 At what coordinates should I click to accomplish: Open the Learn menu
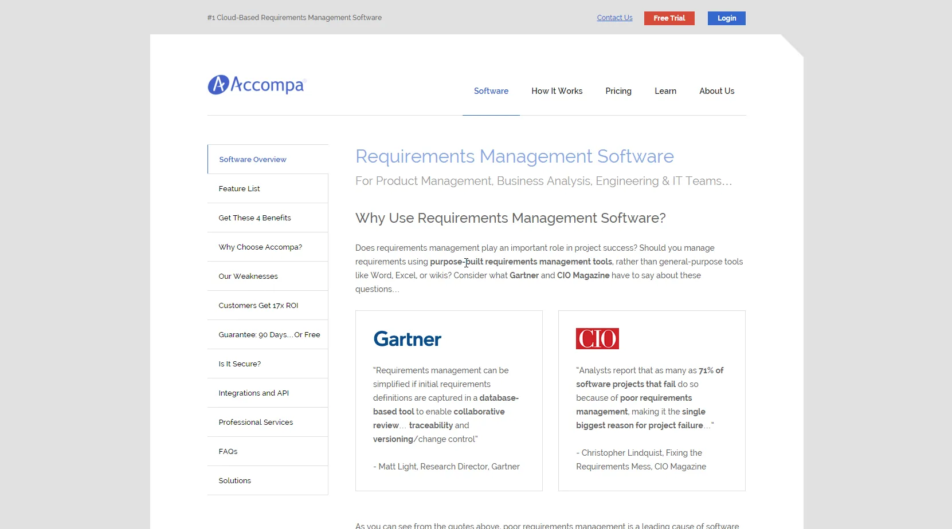(665, 91)
